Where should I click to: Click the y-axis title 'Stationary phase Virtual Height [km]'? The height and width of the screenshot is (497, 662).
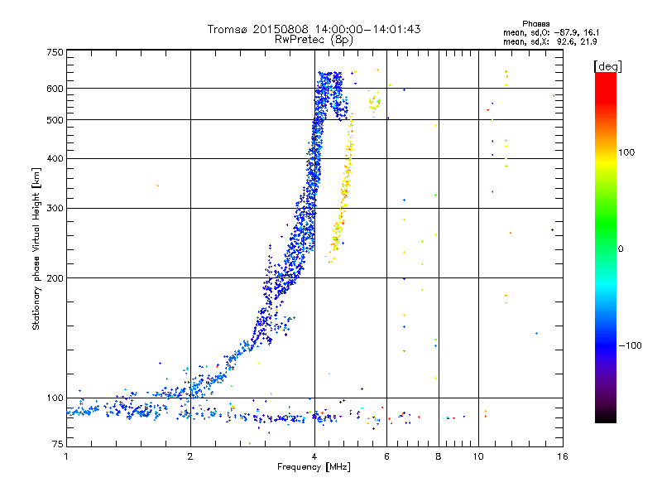(x=36, y=248)
